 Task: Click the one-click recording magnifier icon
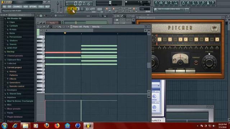tap(203, 3)
